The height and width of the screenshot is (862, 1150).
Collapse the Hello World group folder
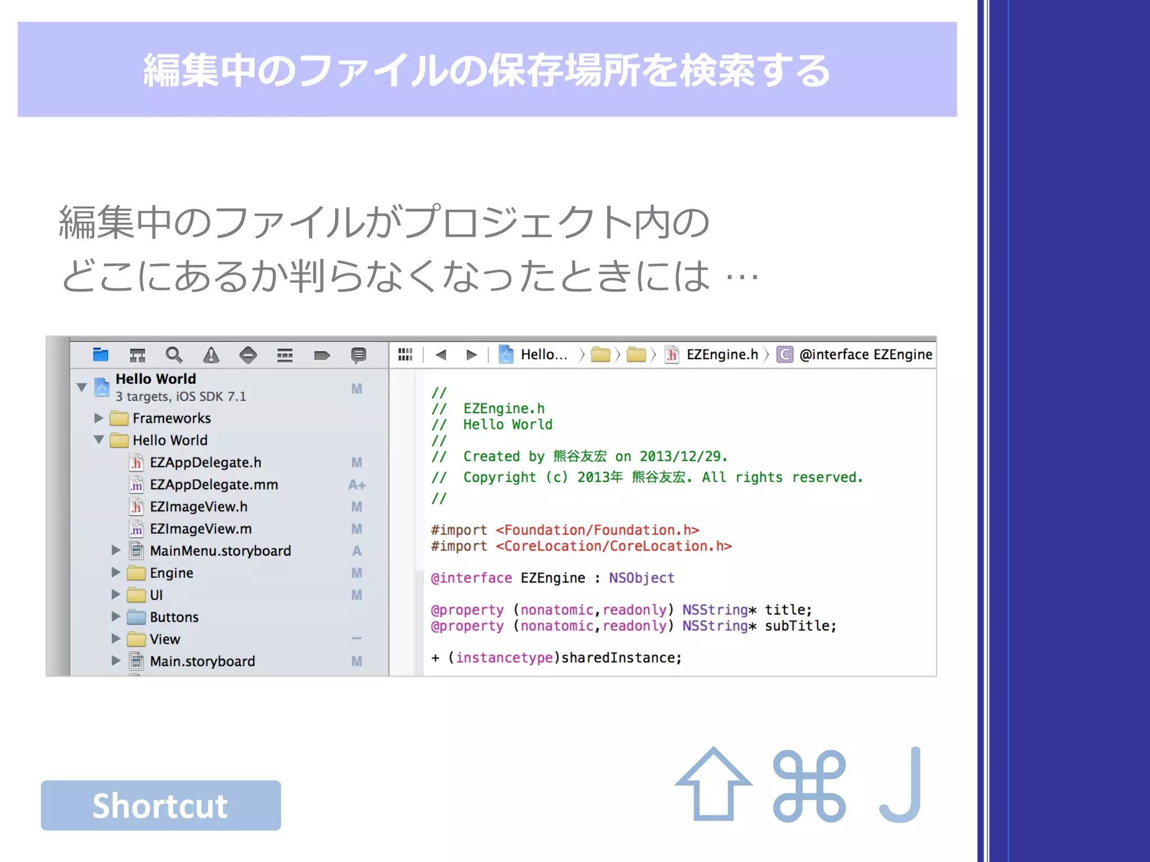coord(99,440)
